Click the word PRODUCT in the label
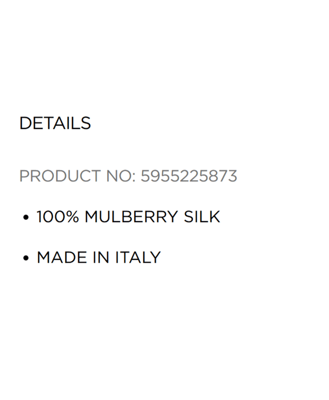The height and width of the screenshot is (400, 329). (x=59, y=176)
